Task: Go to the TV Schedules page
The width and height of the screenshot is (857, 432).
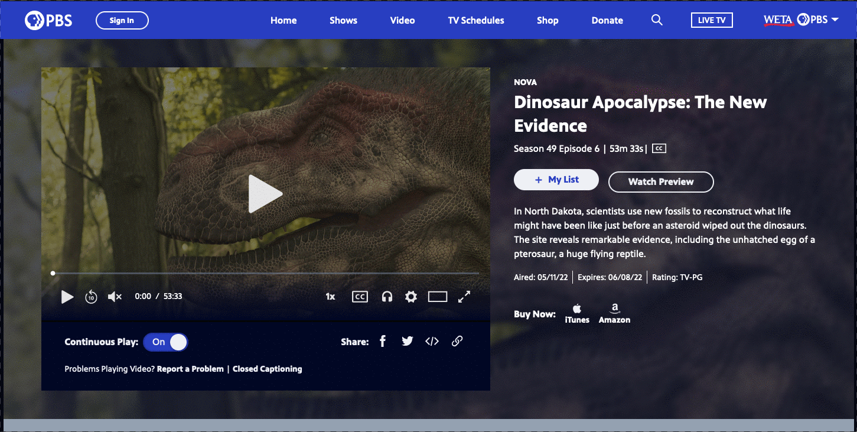Action: click(x=476, y=21)
